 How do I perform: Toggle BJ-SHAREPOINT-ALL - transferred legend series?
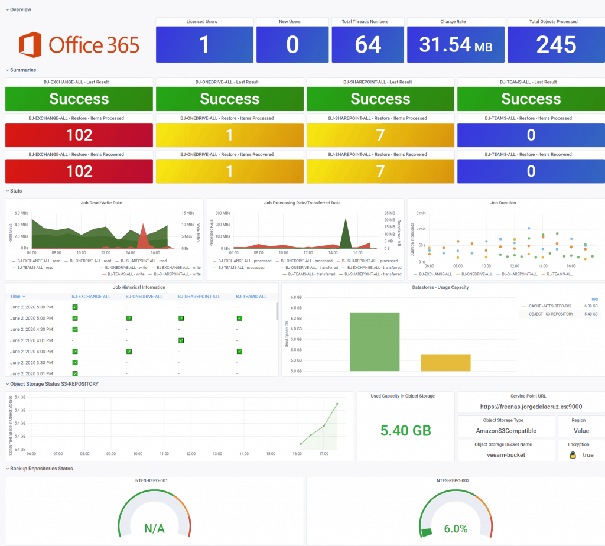click(x=373, y=274)
